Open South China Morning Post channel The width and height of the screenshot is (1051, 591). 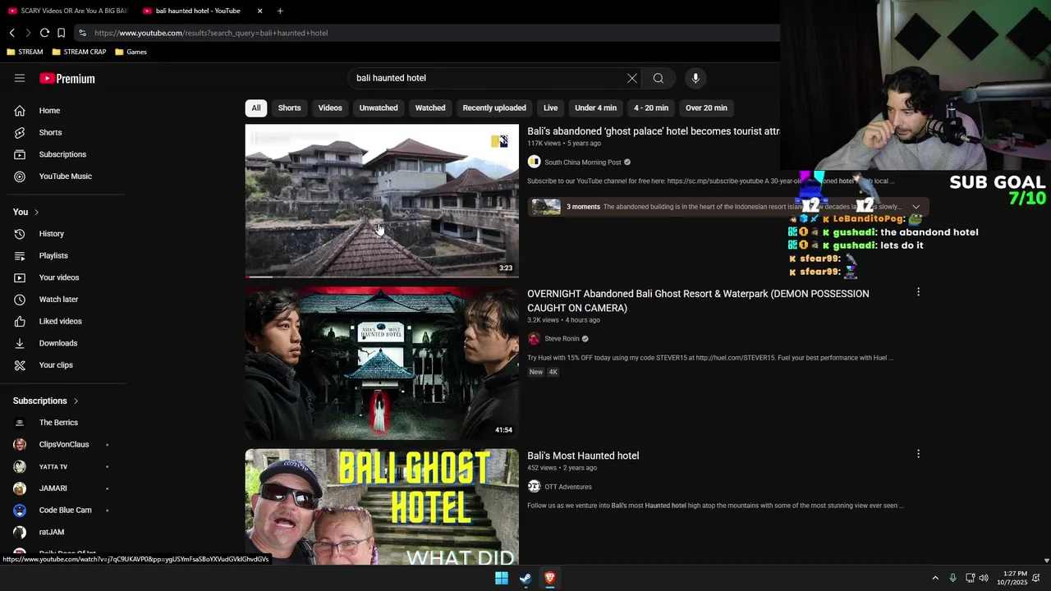(x=583, y=163)
